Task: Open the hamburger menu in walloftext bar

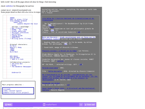Action: tap(81, 105)
